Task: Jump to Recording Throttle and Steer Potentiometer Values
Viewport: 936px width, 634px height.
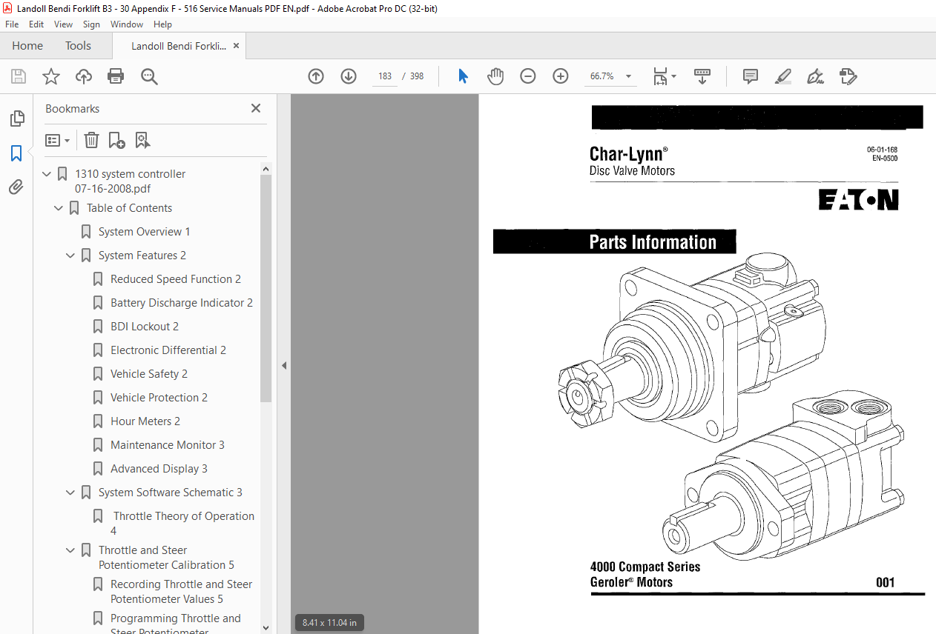Action: click(x=181, y=591)
